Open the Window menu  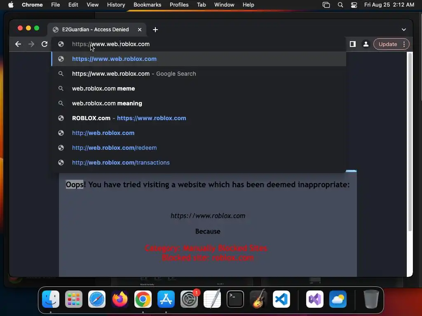point(224,5)
